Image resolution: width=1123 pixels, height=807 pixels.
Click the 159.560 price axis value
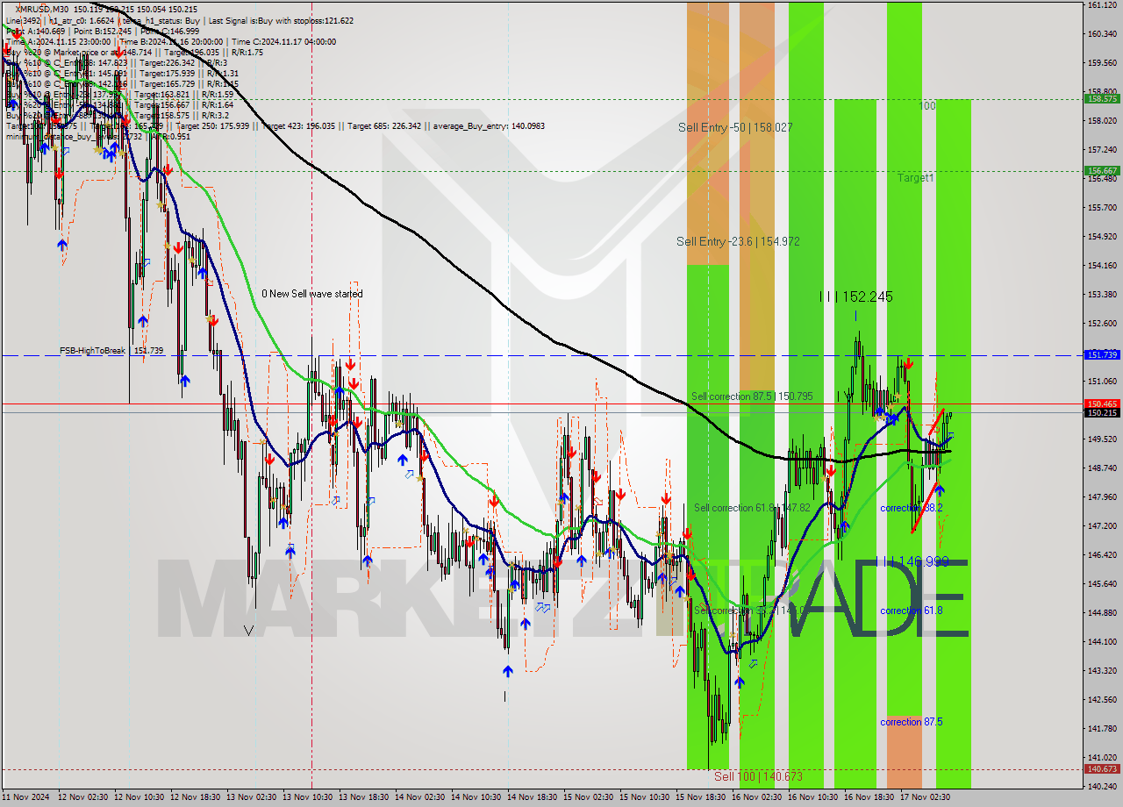1101,63
